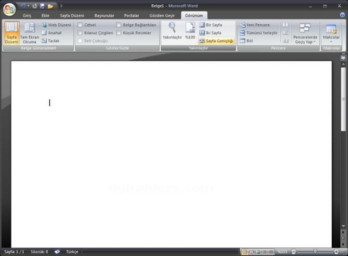Click Tümünü Yerleştir to arrange windows
Viewport: 348px width, 256px height.
click(x=259, y=33)
